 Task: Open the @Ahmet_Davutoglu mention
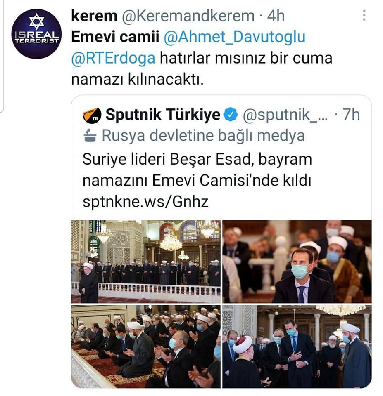click(x=235, y=37)
